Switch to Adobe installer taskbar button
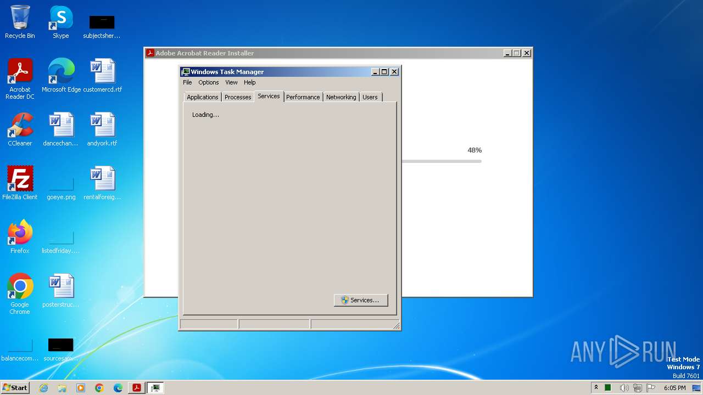This screenshot has height=395, width=703. (x=137, y=388)
